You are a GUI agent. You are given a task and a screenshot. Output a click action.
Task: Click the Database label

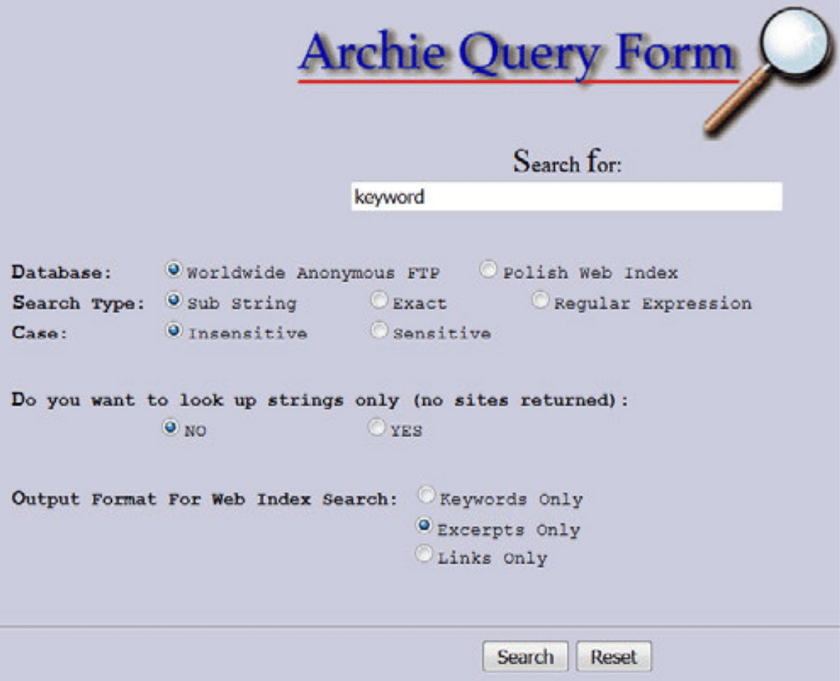coord(62,273)
